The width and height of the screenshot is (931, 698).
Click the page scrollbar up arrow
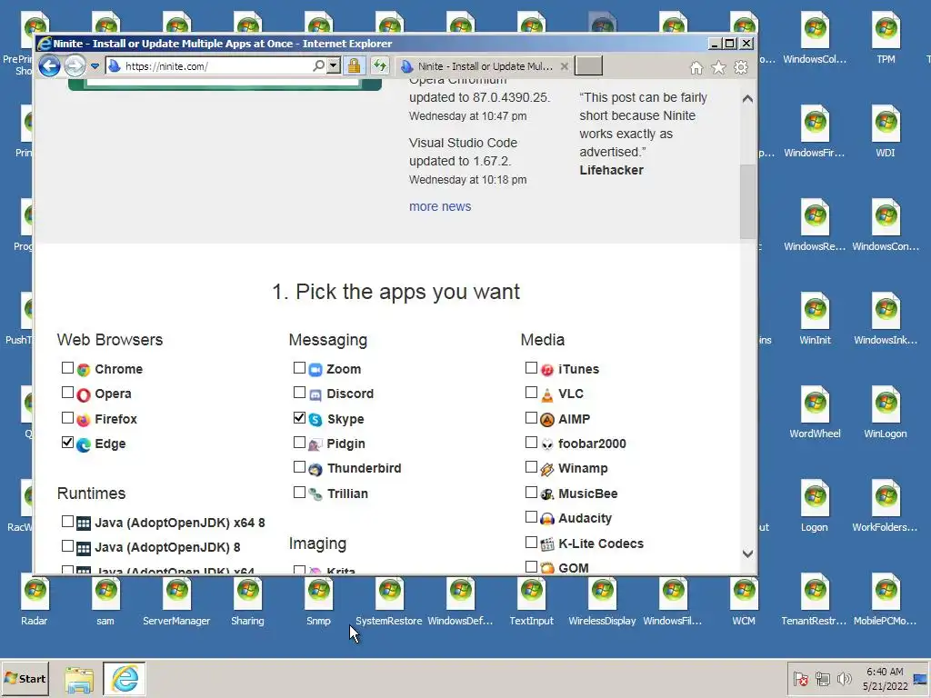(747, 98)
